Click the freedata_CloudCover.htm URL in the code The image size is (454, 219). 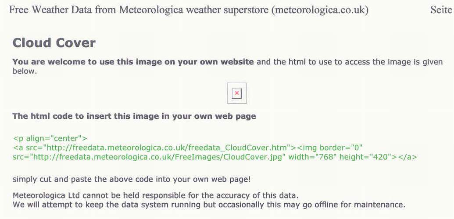pos(162,148)
